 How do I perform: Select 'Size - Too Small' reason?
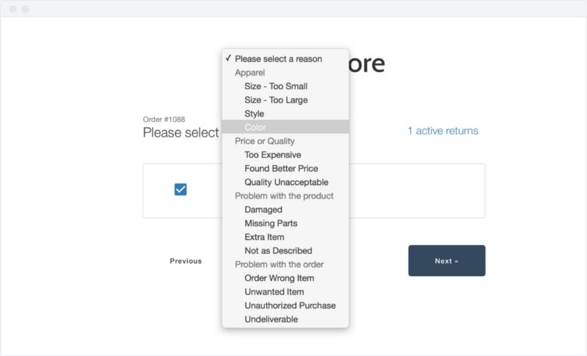(276, 86)
